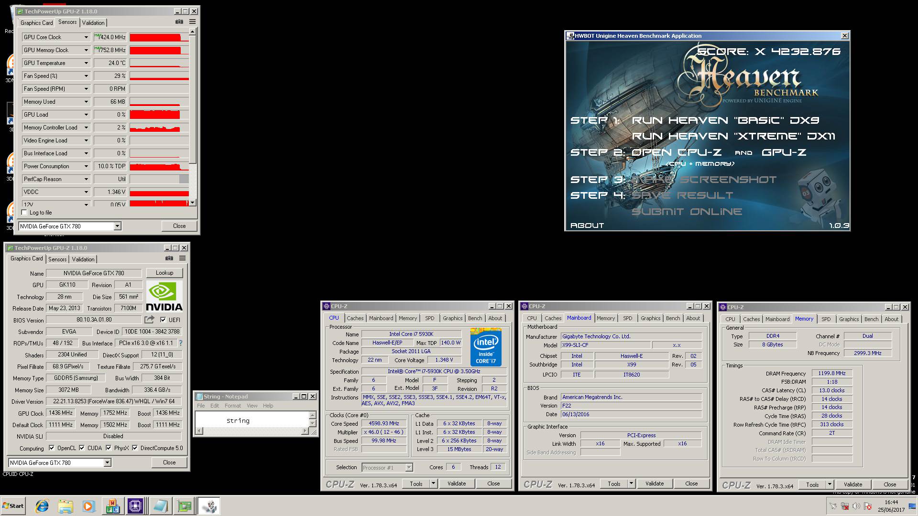
Task: Click scroll up arrow in GPU-Z sensors list
Action: 192,32
